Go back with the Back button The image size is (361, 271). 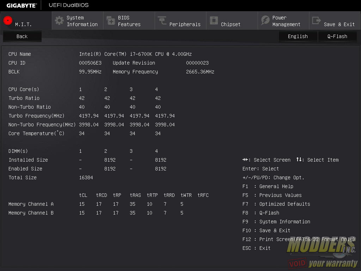[x=22, y=36]
